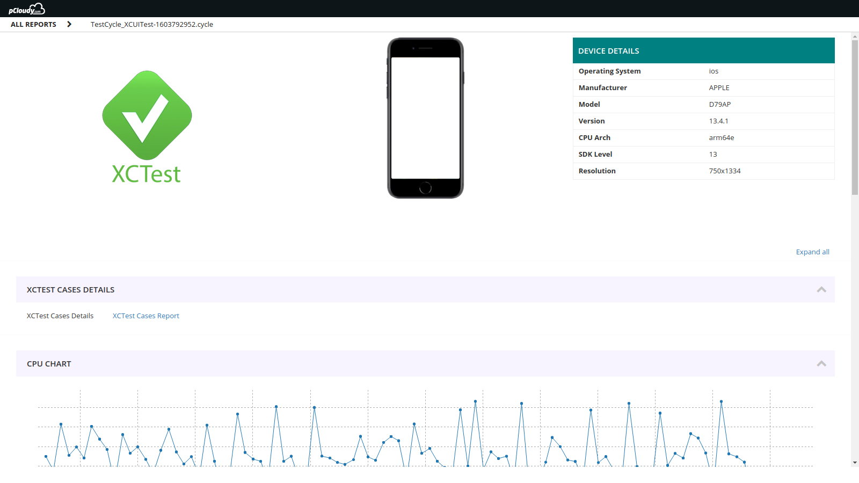Viewport: 859px width, 483px height.
Task: Collapse CPU CHART section chevron
Action: point(821,364)
